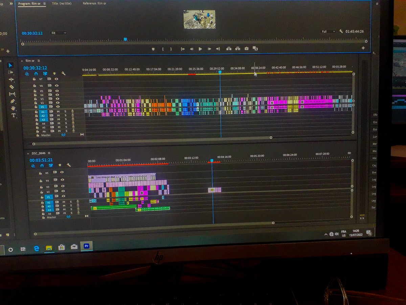Mute track A3 in DSC_0646 timeline
The height and width of the screenshot is (305, 406).
tap(64, 210)
